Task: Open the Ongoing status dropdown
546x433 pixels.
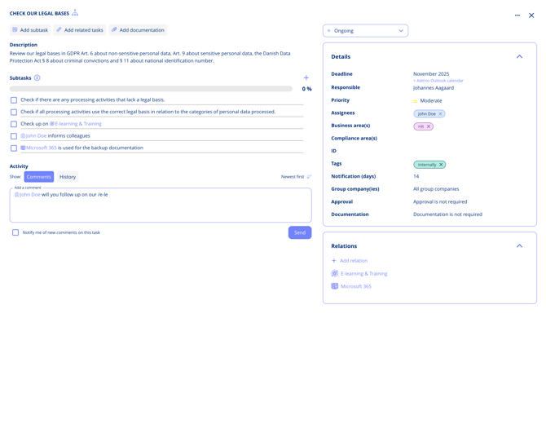Action: pyautogui.click(x=366, y=31)
